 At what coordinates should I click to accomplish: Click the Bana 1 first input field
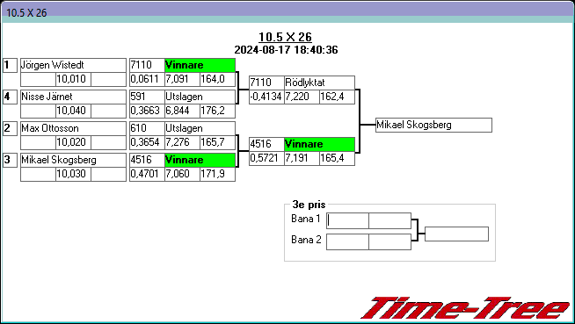pos(347,220)
